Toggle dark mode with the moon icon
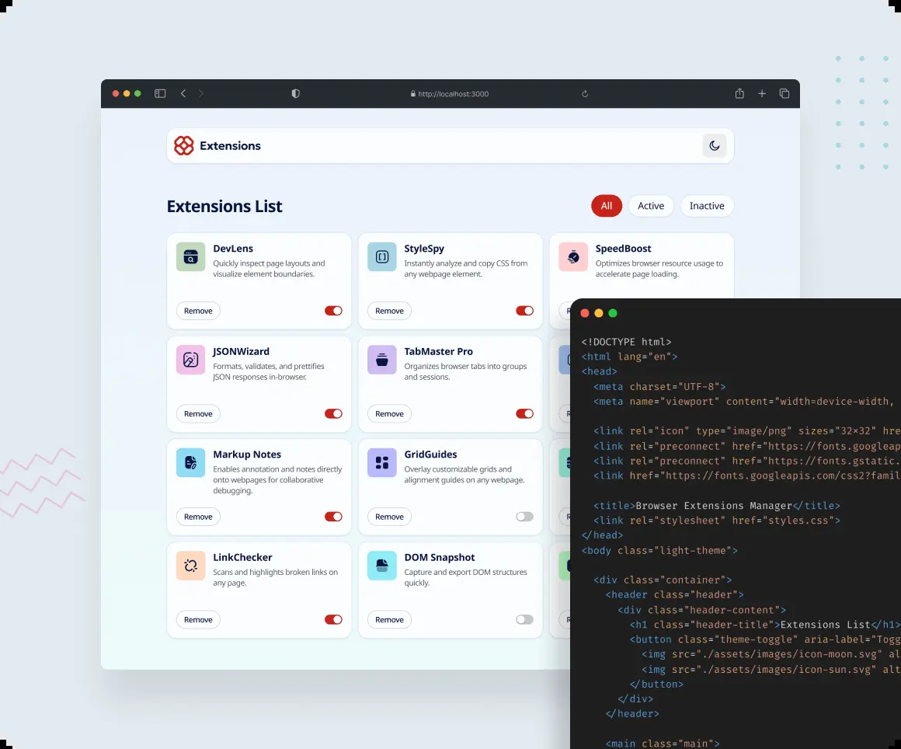Viewport: 901px width, 749px height. point(715,146)
